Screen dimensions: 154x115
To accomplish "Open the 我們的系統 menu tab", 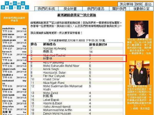I will click(x=46, y=9).
